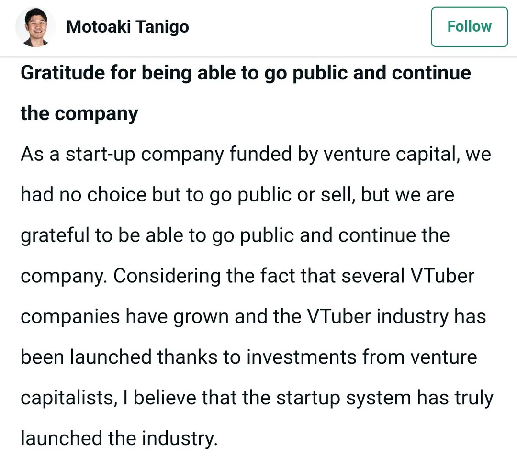This screenshot has height=457, width=517.
Task: Click the heading line starting with "Gratitude"
Action: click(245, 73)
